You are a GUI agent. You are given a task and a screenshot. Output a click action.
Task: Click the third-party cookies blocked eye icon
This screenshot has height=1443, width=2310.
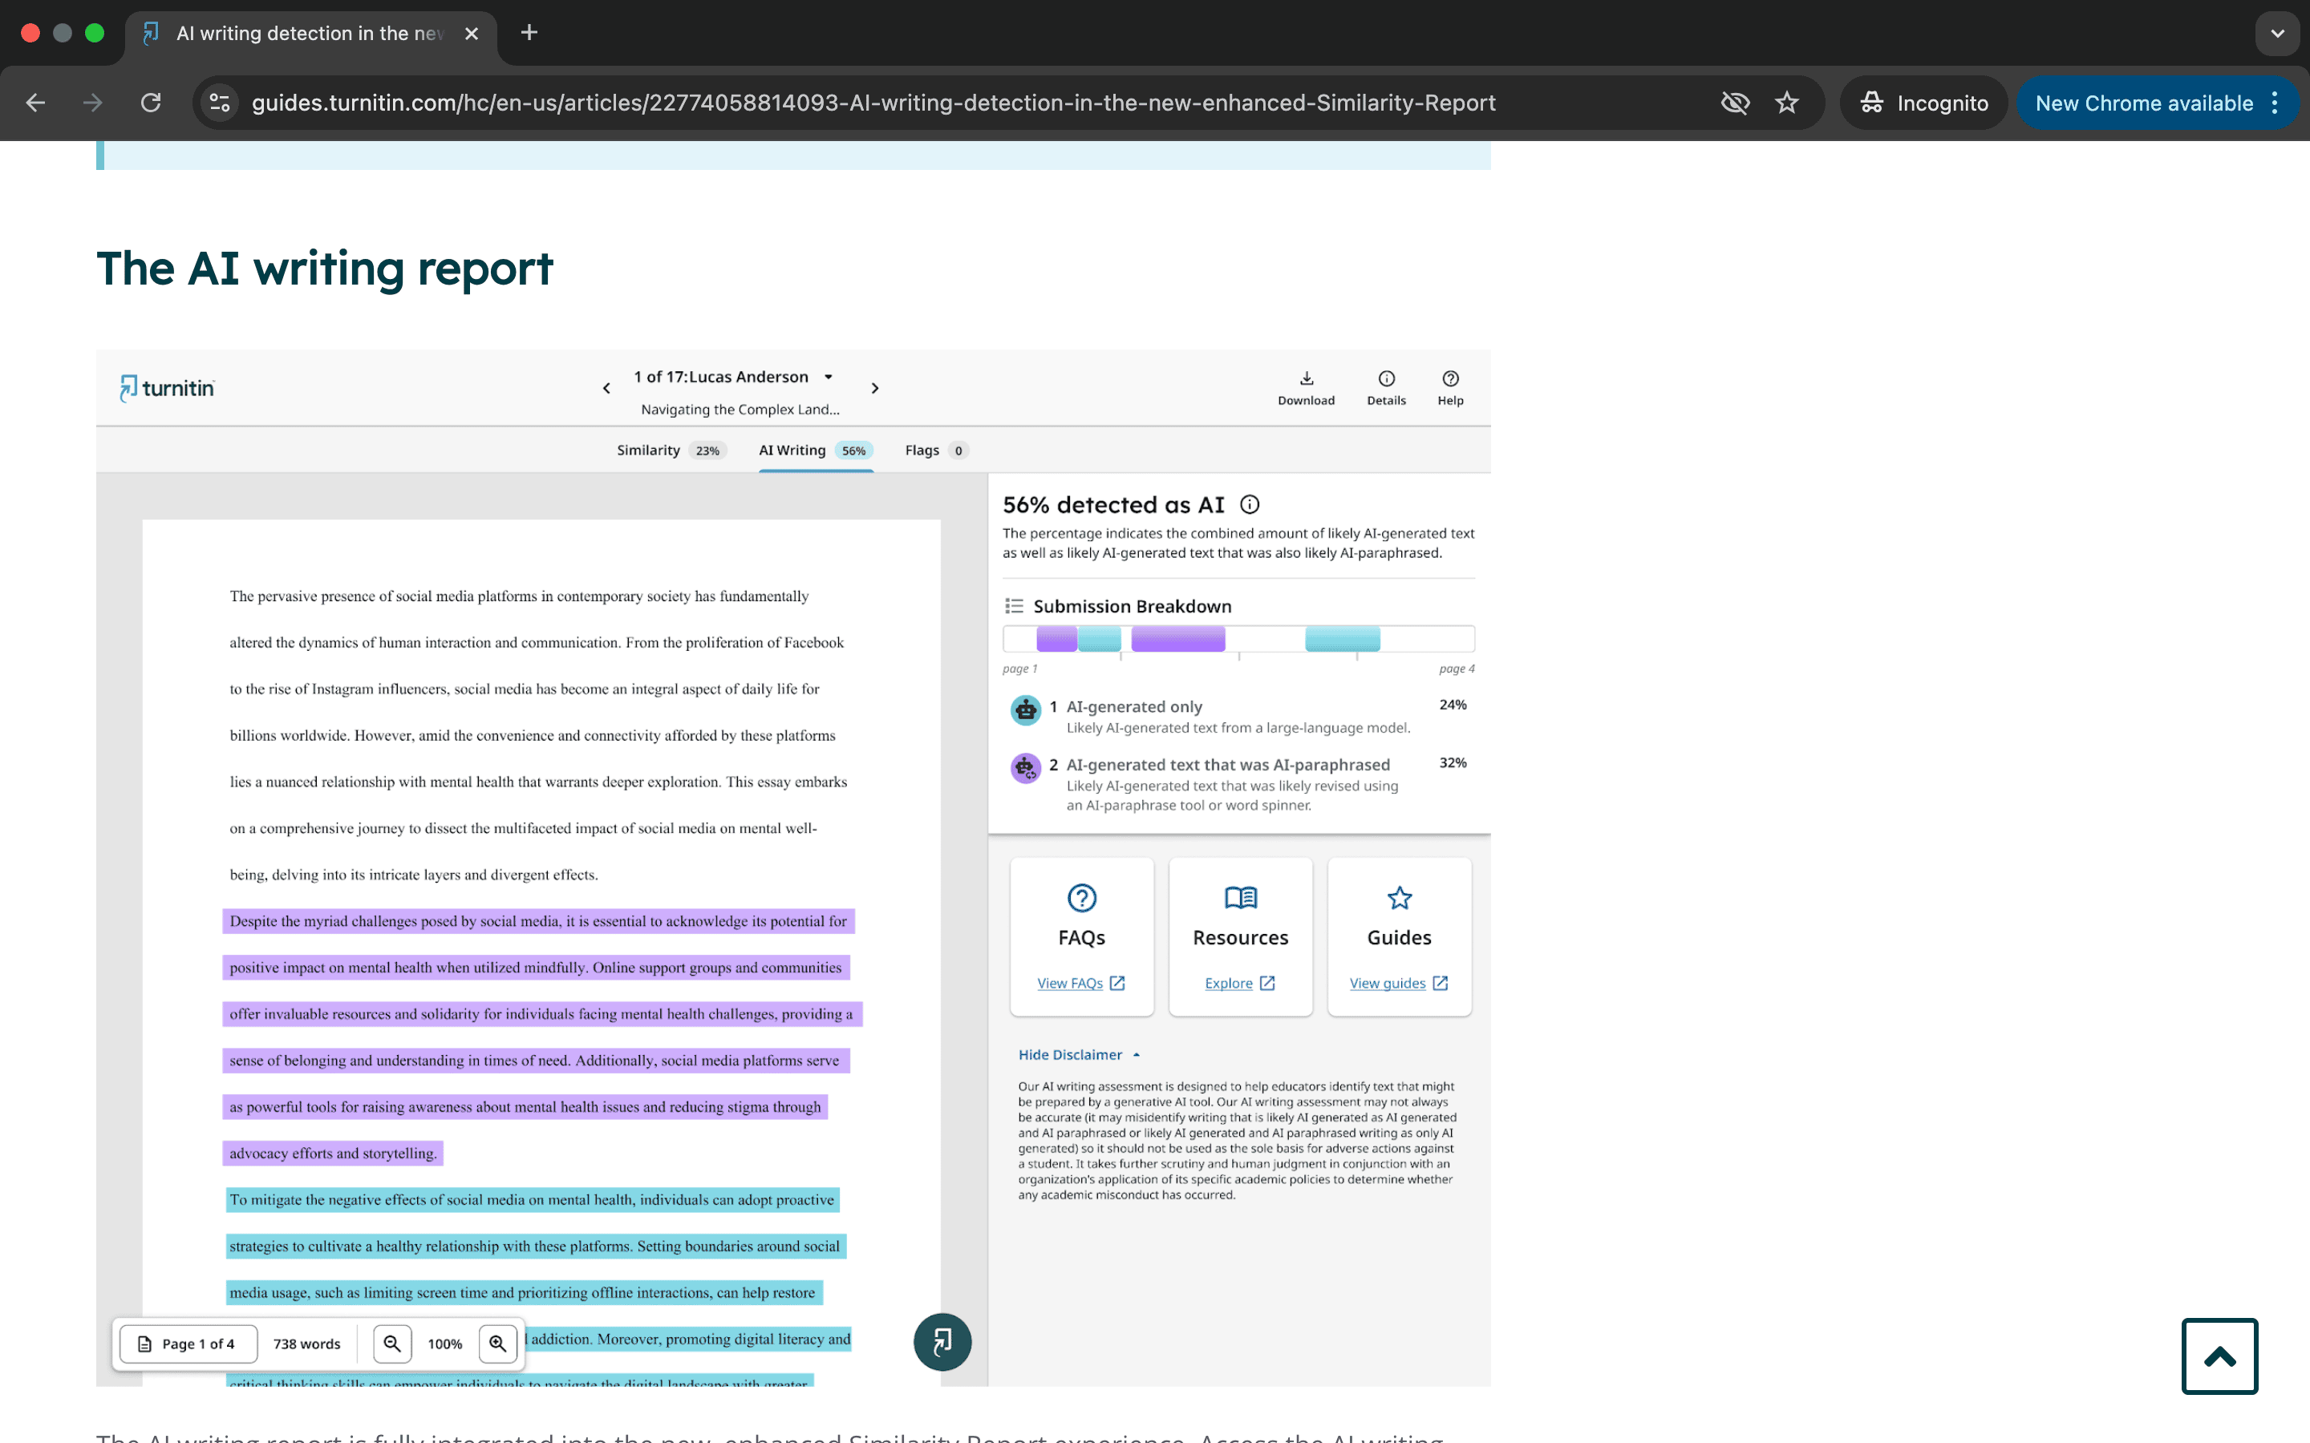click(x=1734, y=103)
